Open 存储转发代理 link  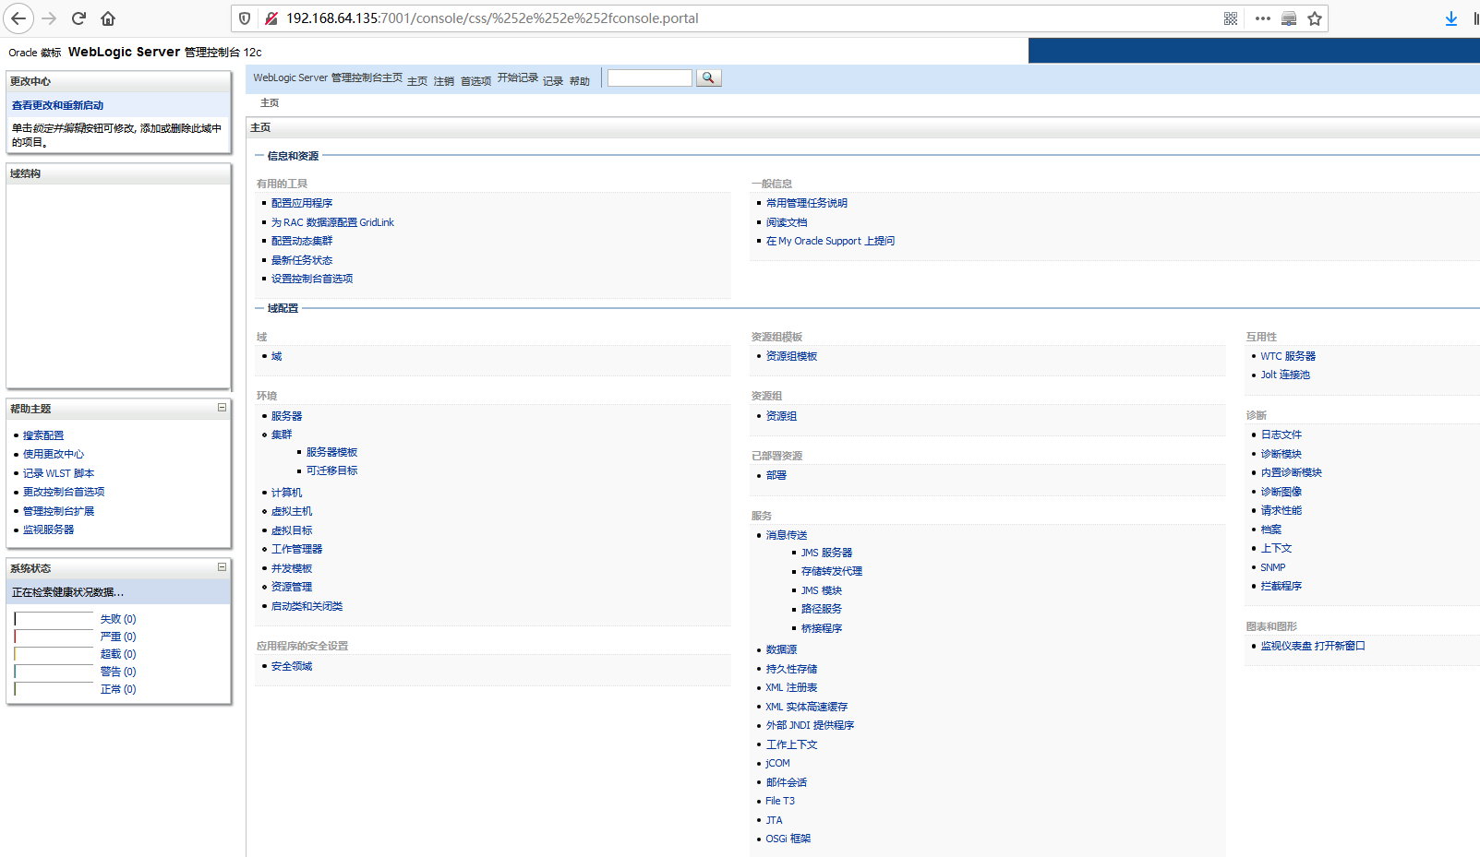tap(832, 571)
